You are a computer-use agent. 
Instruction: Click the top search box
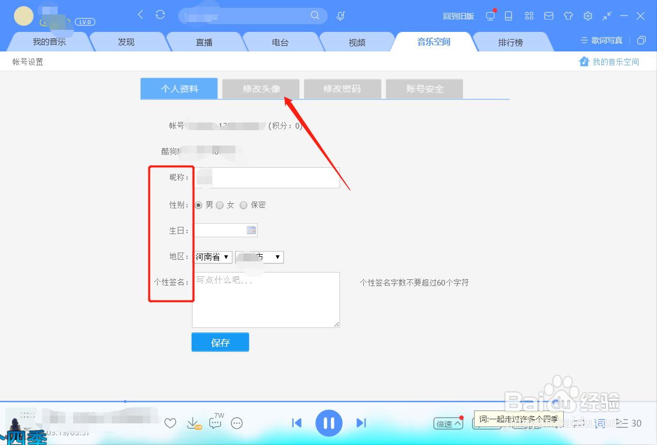pos(252,16)
